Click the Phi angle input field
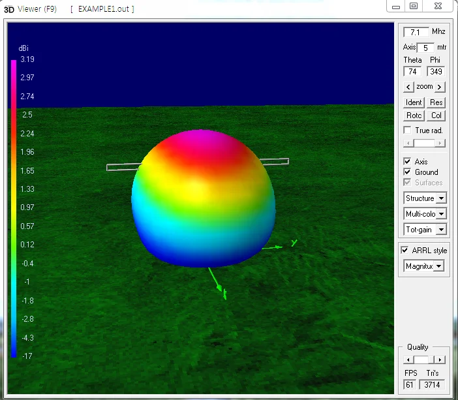Image resolution: width=458 pixels, height=400 pixels. (x=435, y=72)
